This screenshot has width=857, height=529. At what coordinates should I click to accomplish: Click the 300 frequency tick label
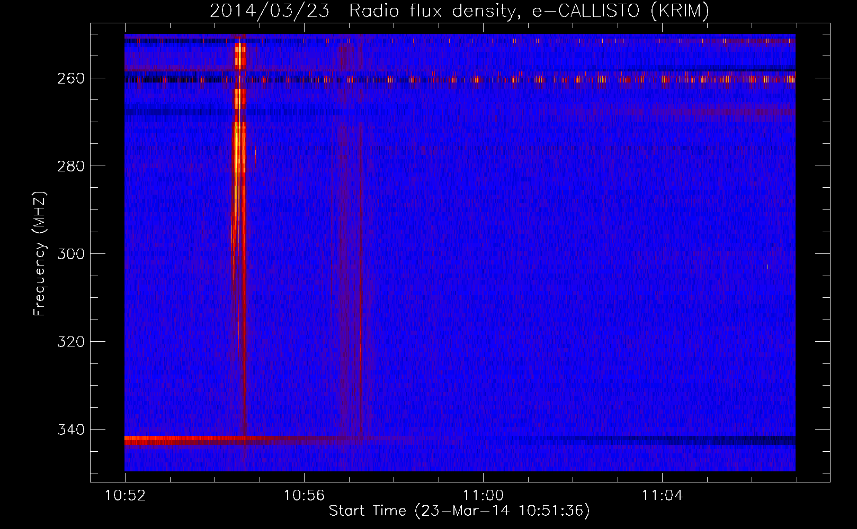coord(71,254)
